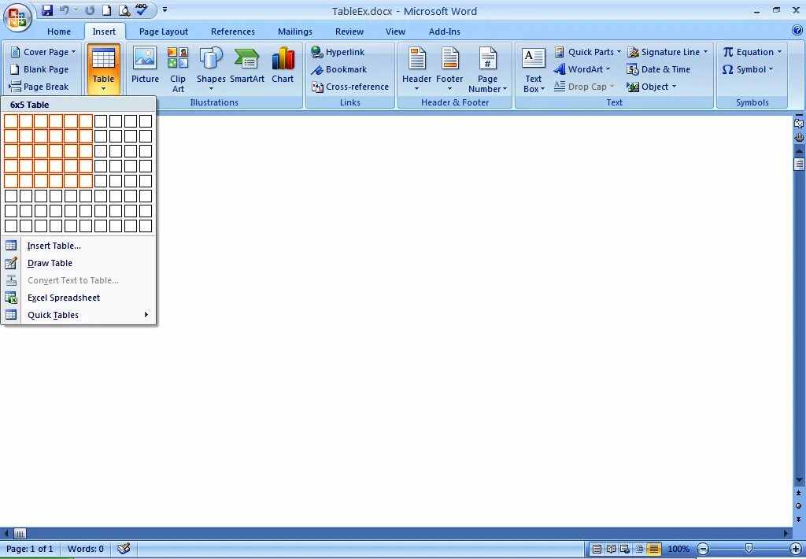806x559 pixels.
Task: Insert an Excel Spreadsheet table
Action: click(x=79, y=298)
